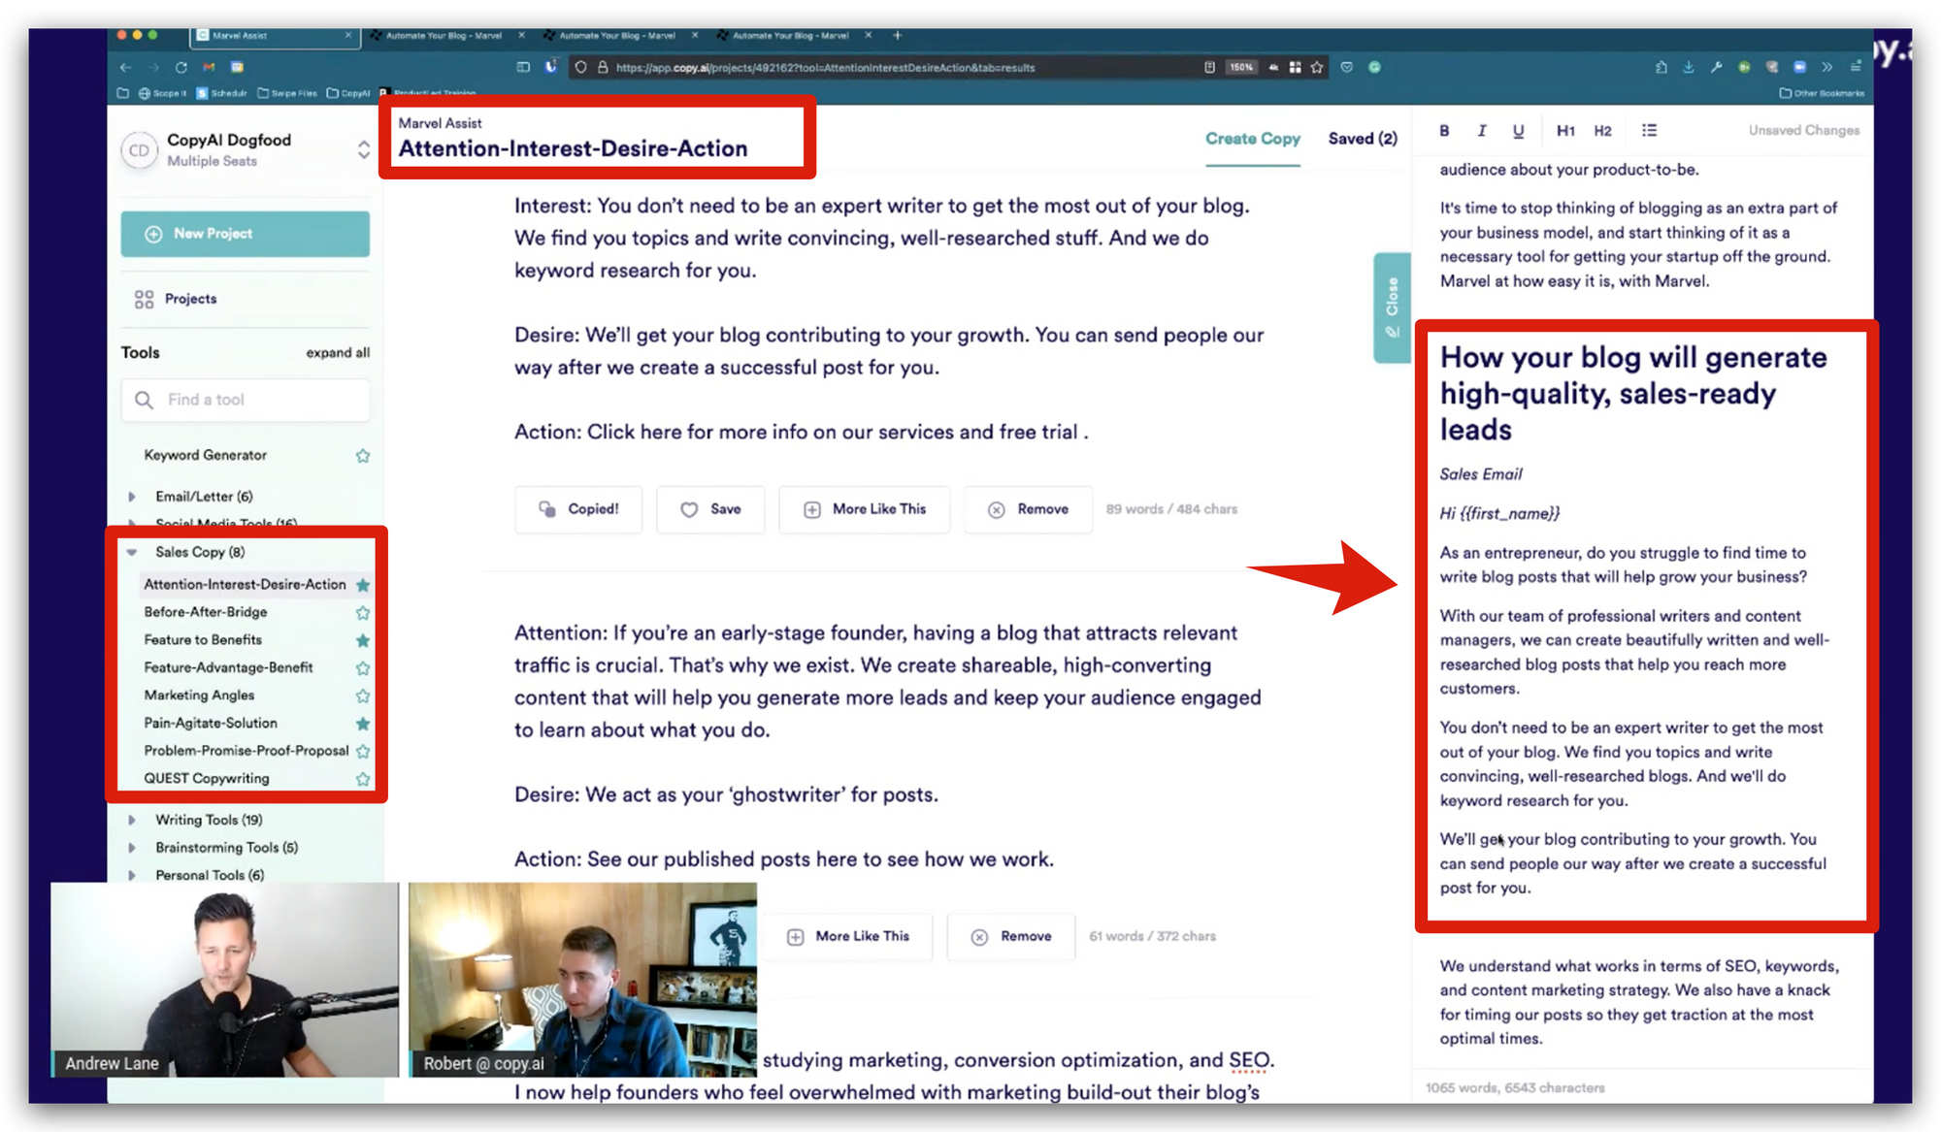Select the Marketing Angles tool

coord(199,695)
